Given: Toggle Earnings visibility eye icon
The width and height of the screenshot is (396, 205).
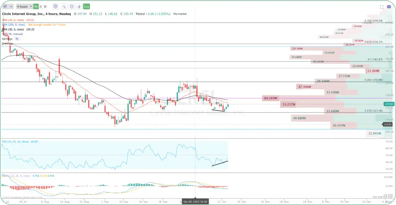Looking at the screenshot, I should [16, 39].
